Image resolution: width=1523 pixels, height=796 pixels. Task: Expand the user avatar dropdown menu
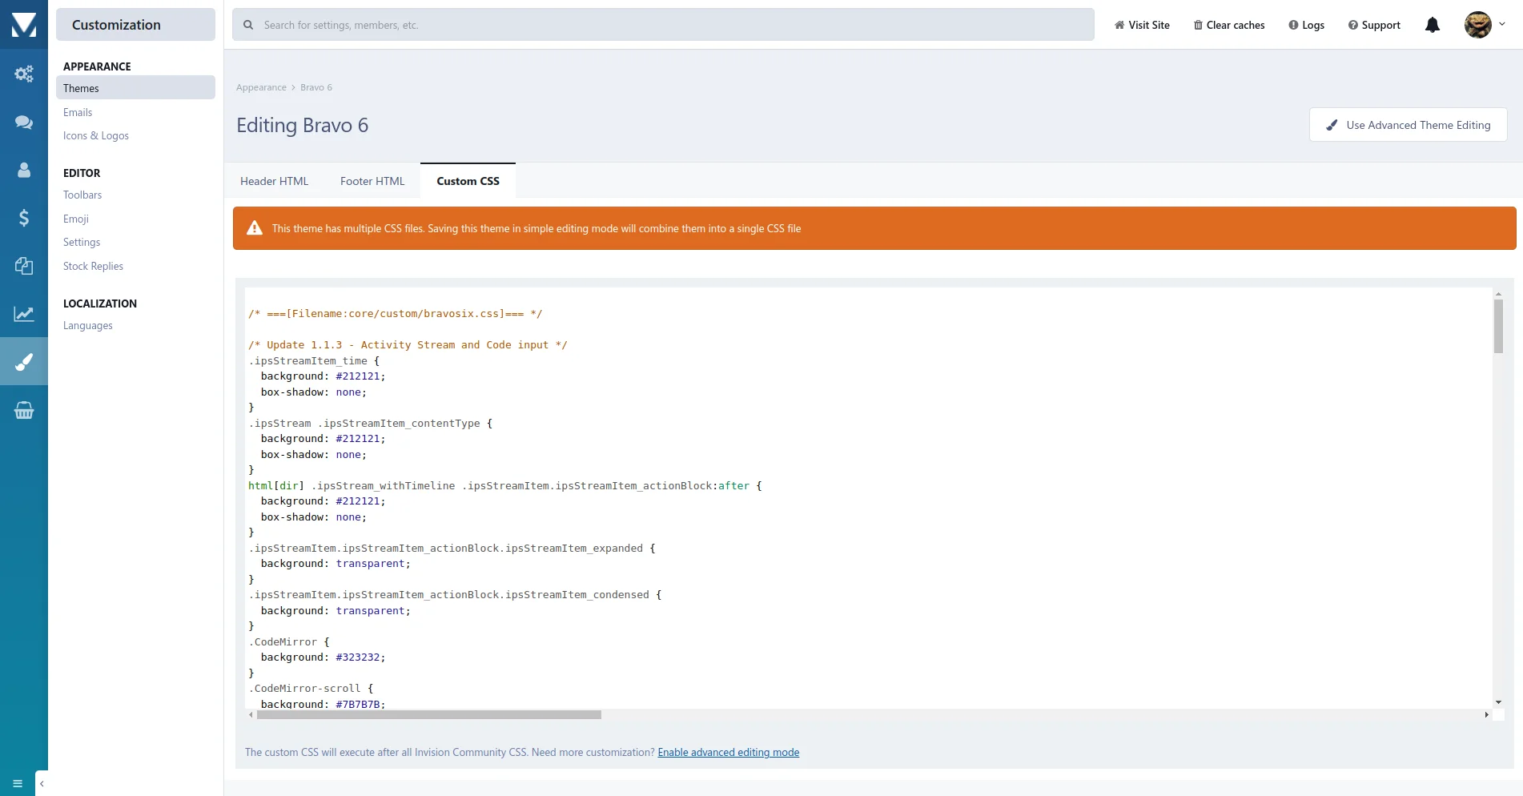tap(1485, 25)
